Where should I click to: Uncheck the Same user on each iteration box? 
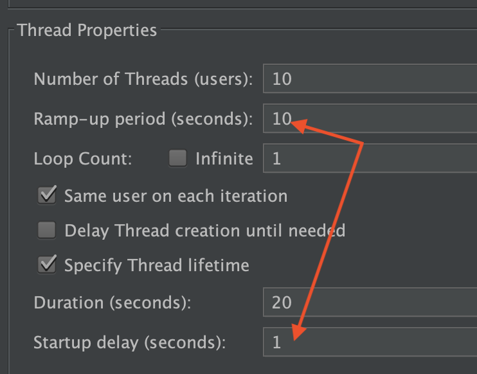[x=47, y=196]
